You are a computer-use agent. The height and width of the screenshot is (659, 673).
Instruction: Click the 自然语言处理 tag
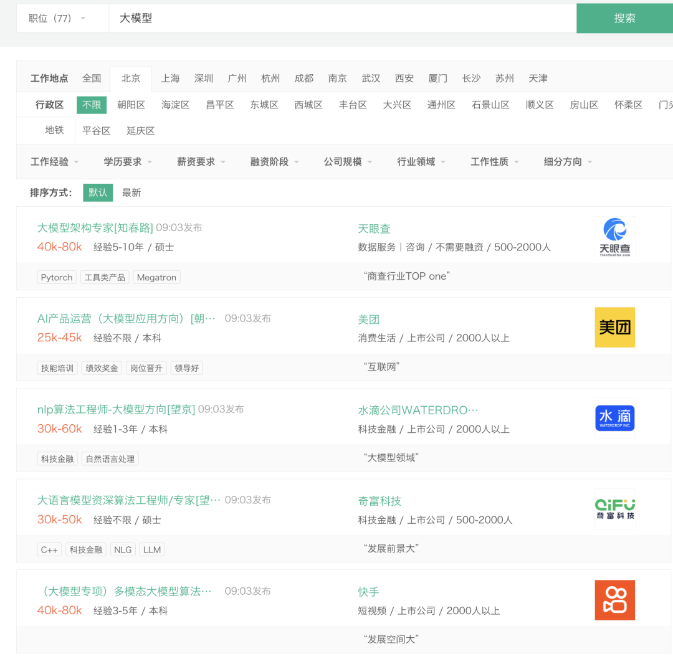click(x=110, y=459)
